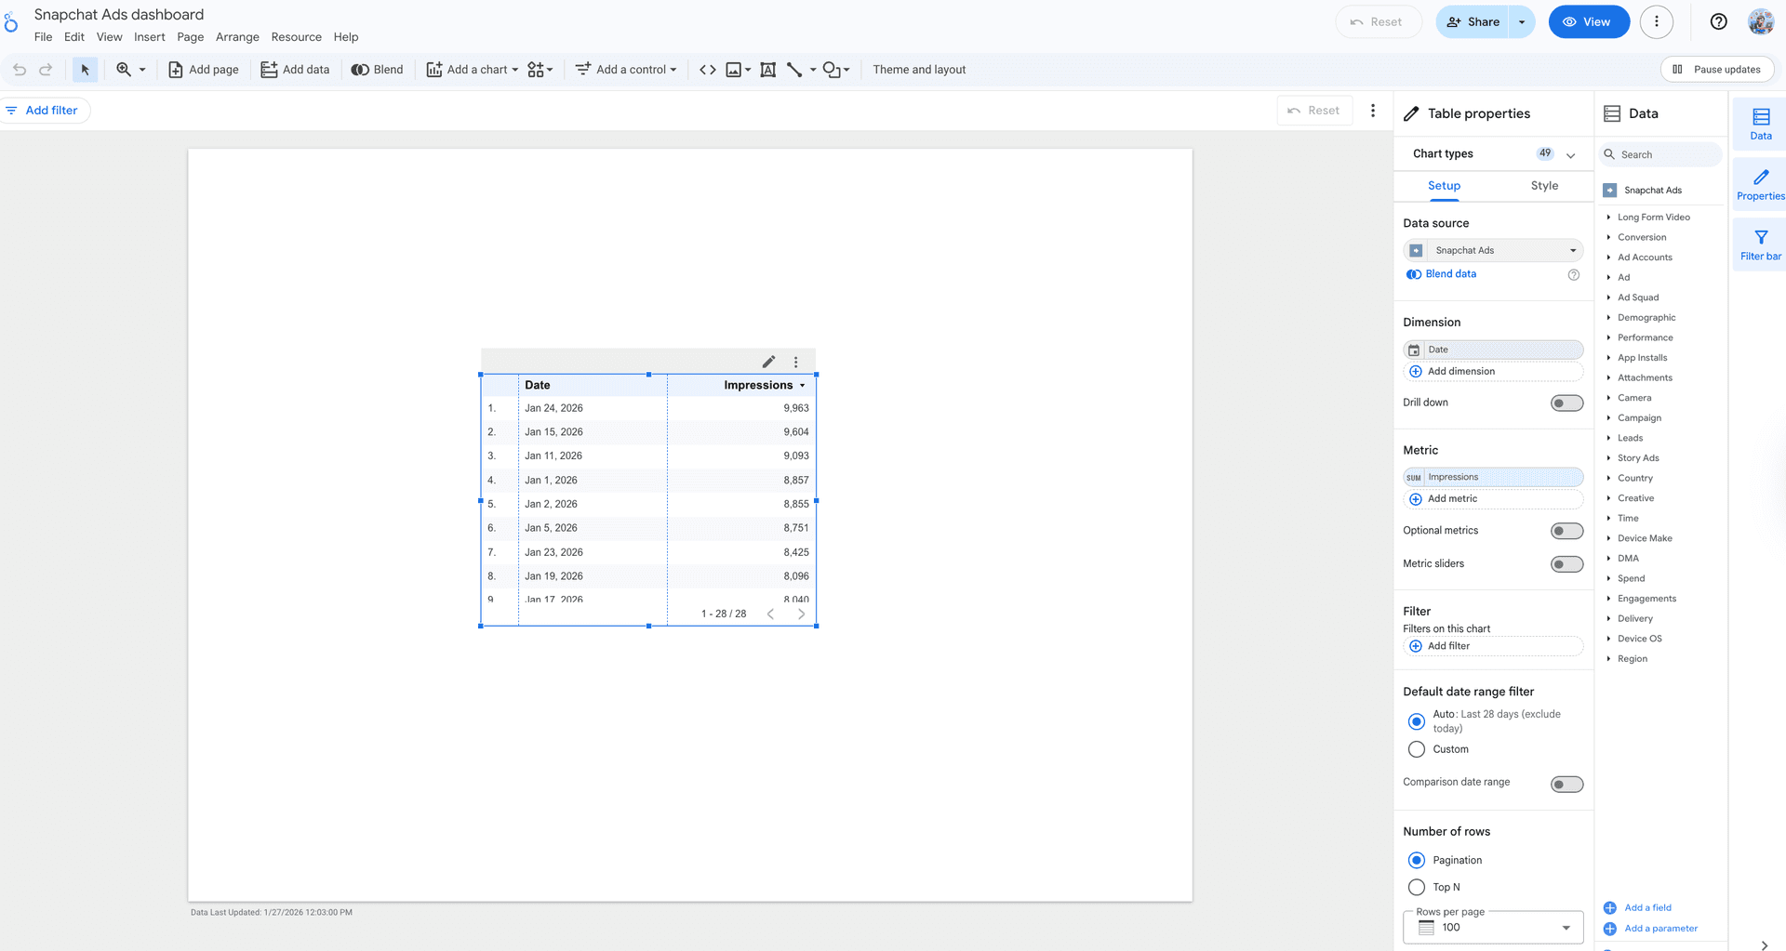Go to next table page arrow
1786x951 pixels.
point(801,614)
